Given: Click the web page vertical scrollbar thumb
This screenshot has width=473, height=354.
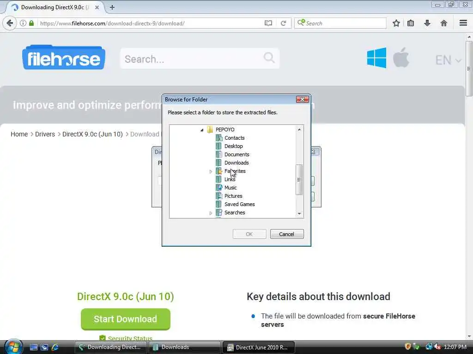Looking at the screenshot, I should [x=469, y=69].
